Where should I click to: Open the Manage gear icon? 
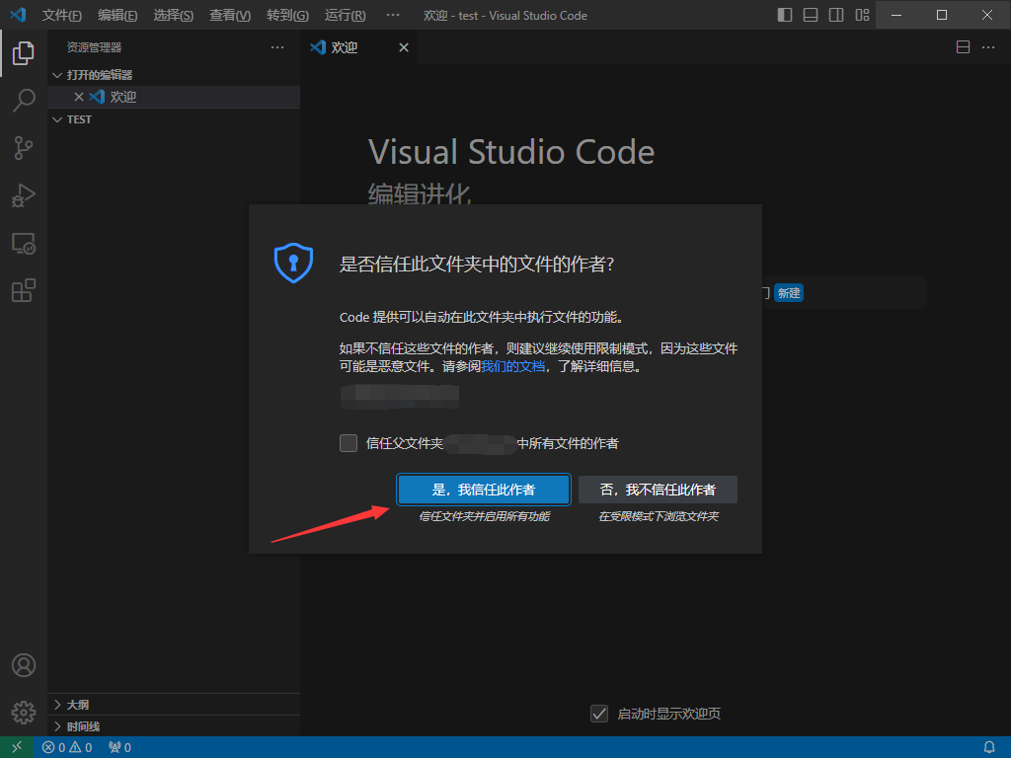24,712
